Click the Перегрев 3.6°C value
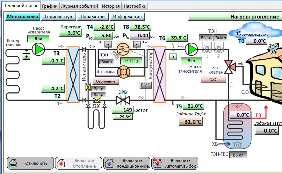Viewport: 282px width, 174px height. 70,33
